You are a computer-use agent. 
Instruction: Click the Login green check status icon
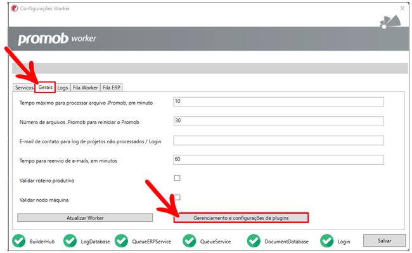pyautogui.click(x=327, y=241)
